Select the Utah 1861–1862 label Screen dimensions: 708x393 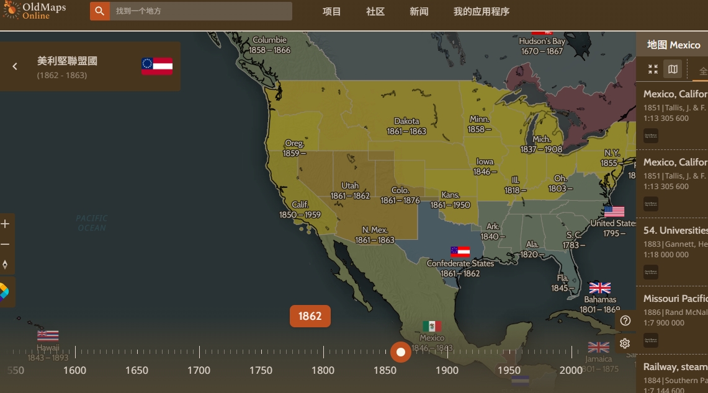350,190
